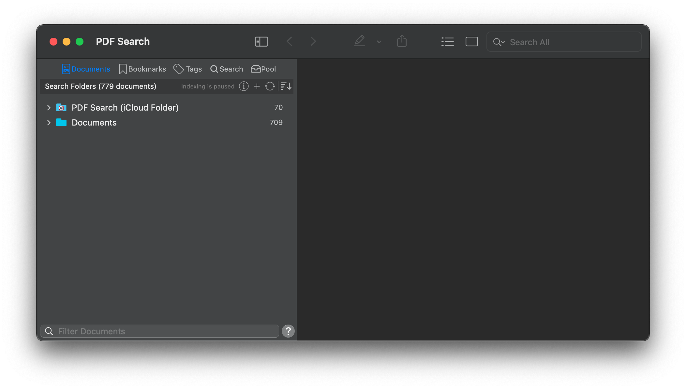This screenshot has height=389, width=686.
Task: Select the highlight pen tool
Action: tap(360, 41)
